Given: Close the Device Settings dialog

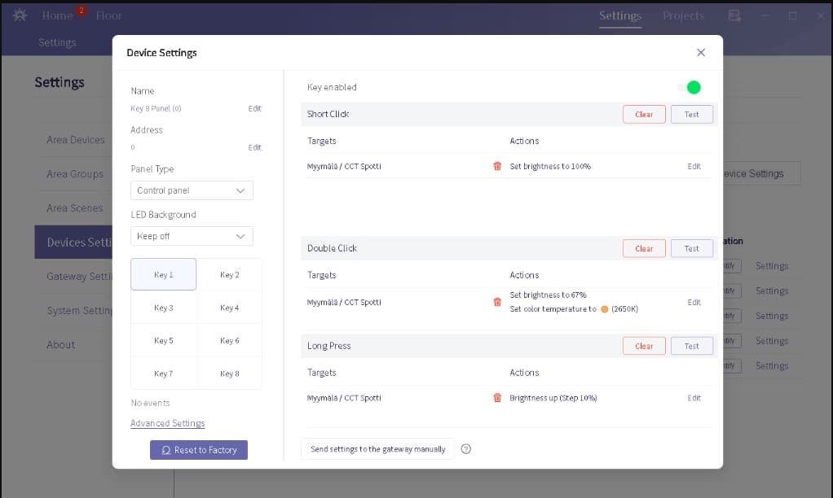Looking at the screenshot, I should pos(701,52).
